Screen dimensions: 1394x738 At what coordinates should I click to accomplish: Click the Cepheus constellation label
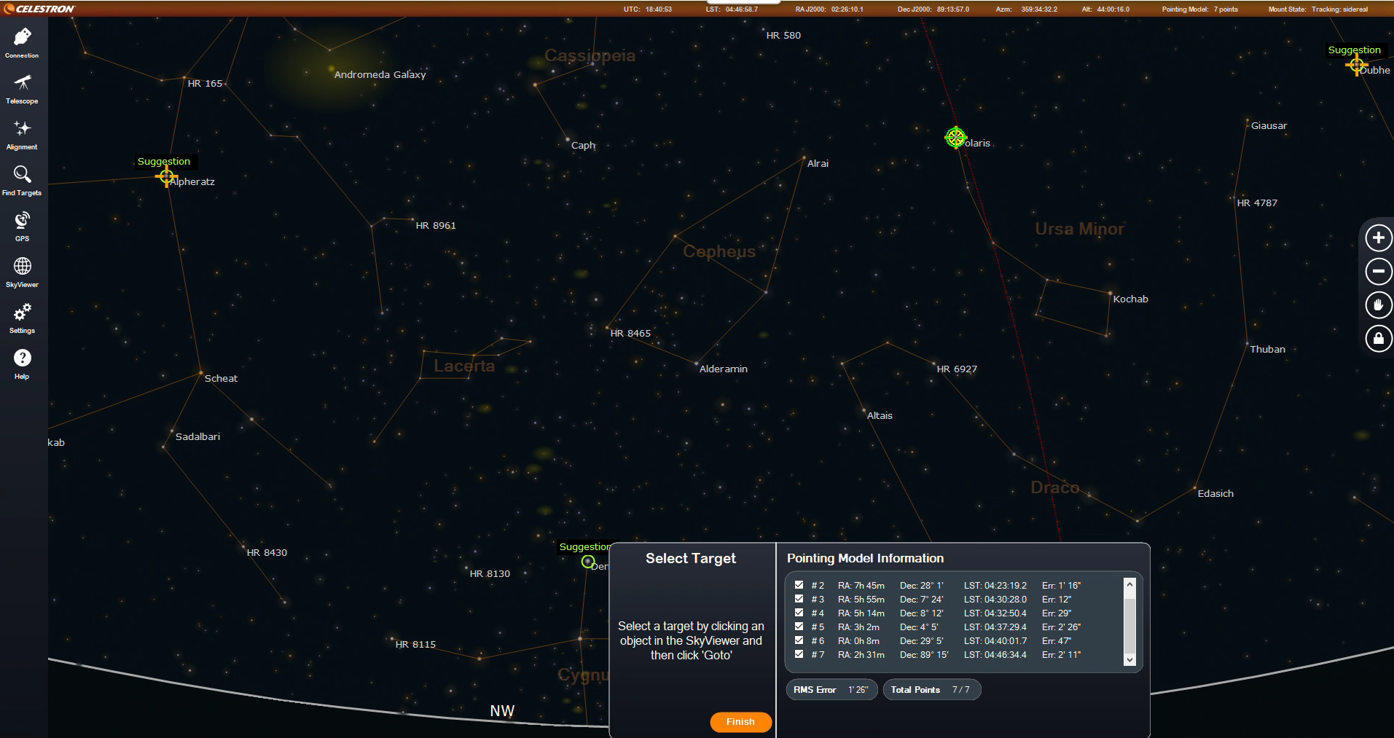(719, 251)
